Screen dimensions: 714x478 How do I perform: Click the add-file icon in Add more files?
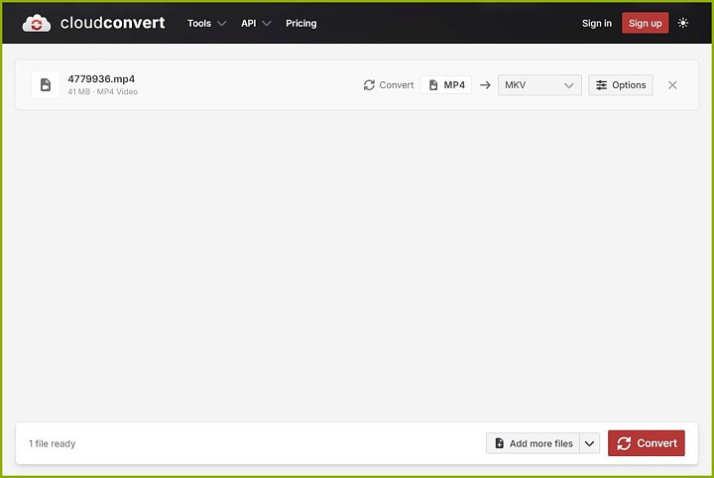pos(499,443)
